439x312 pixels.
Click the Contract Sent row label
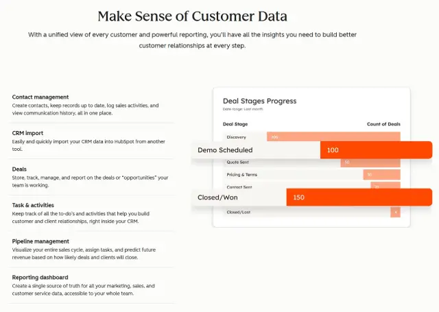pos(241,186)
